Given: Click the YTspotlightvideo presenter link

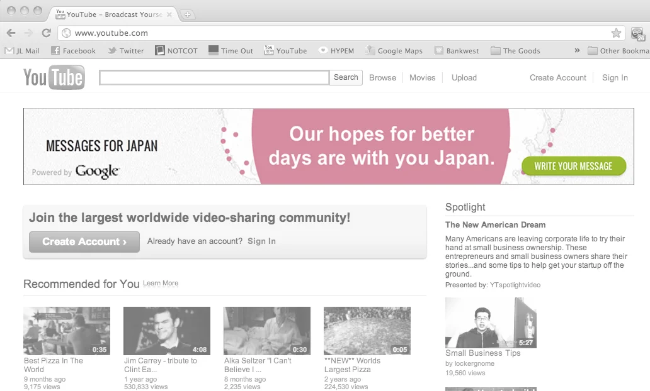Looking at the screenshot, I should coord(515,285).
